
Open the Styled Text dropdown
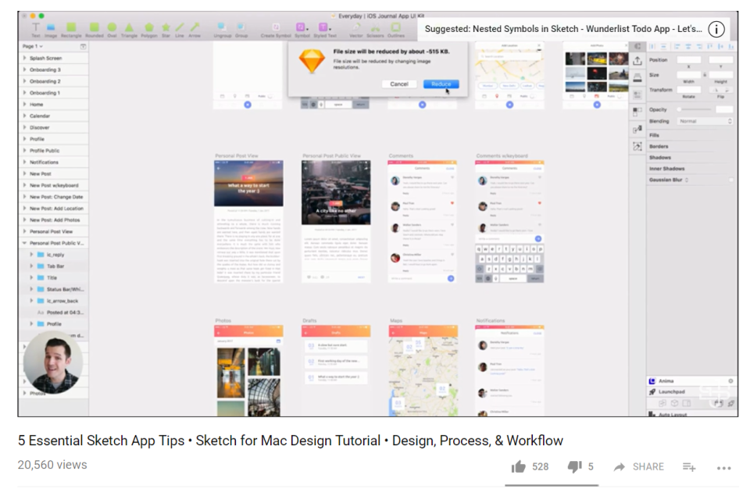coord(325,29)
